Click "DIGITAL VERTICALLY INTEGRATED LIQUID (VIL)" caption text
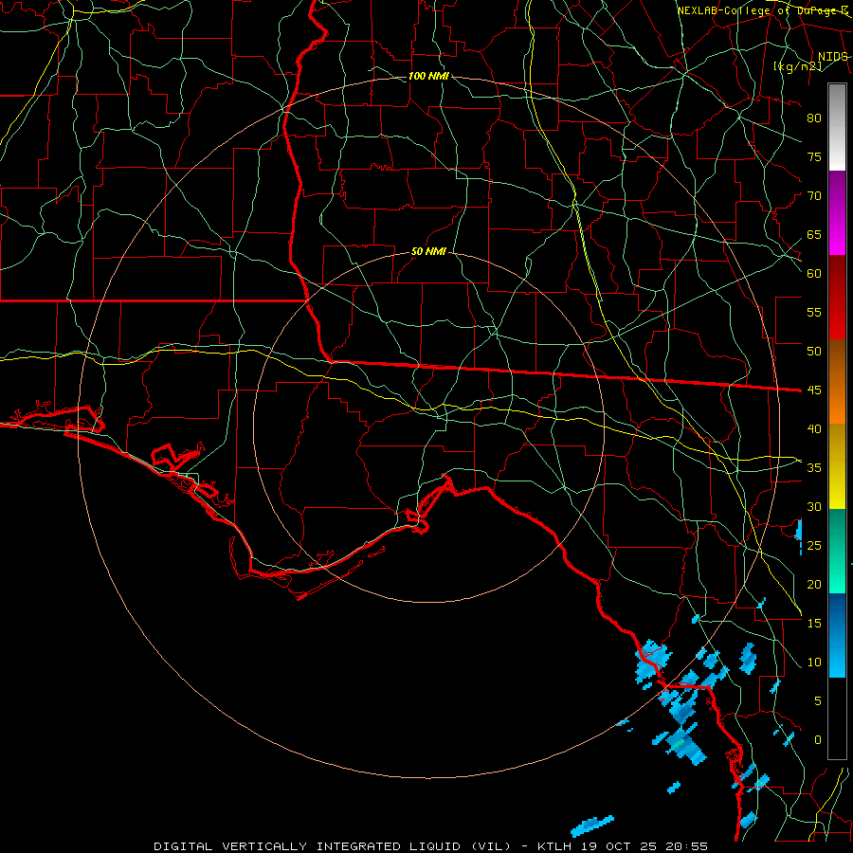The height and width of the screenshot is (853, 853). pos(333,846)
